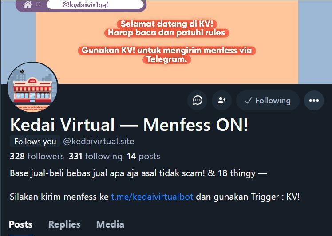
Task: Open chat with Kedai Virtual via message icon
Action: coord(198,100)
